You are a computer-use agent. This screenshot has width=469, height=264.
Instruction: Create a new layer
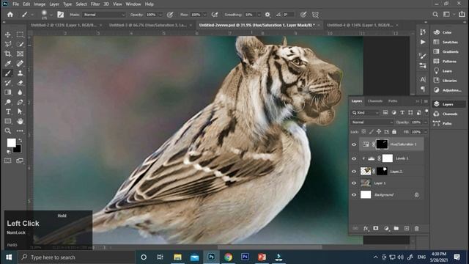[x=407, y=228]
